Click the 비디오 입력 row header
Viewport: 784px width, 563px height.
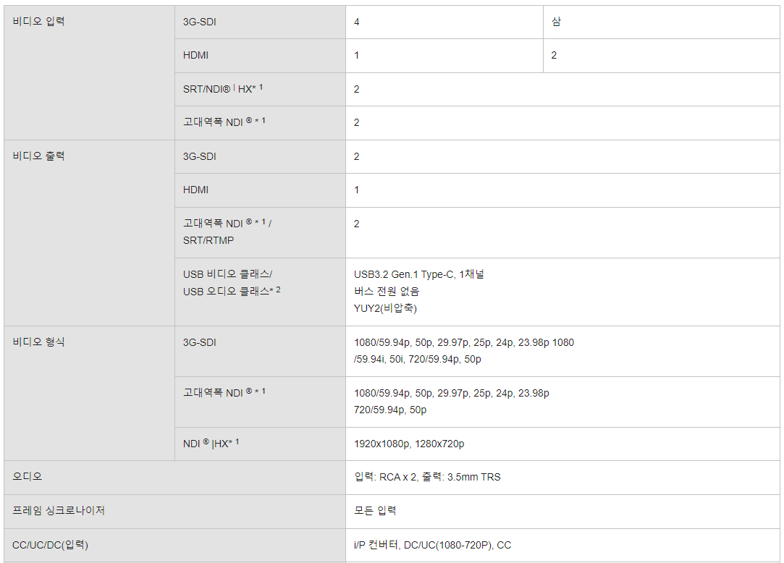(x=39, y=22)
